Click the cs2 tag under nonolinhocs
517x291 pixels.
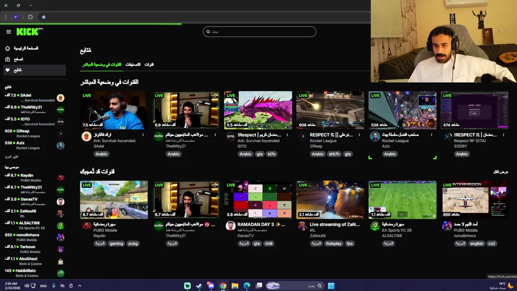click(492, 244)
